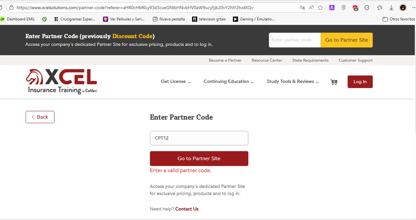This screenshot has height=220, width=416.
Task: Click the Log In button
Action: tap(360, 82)
